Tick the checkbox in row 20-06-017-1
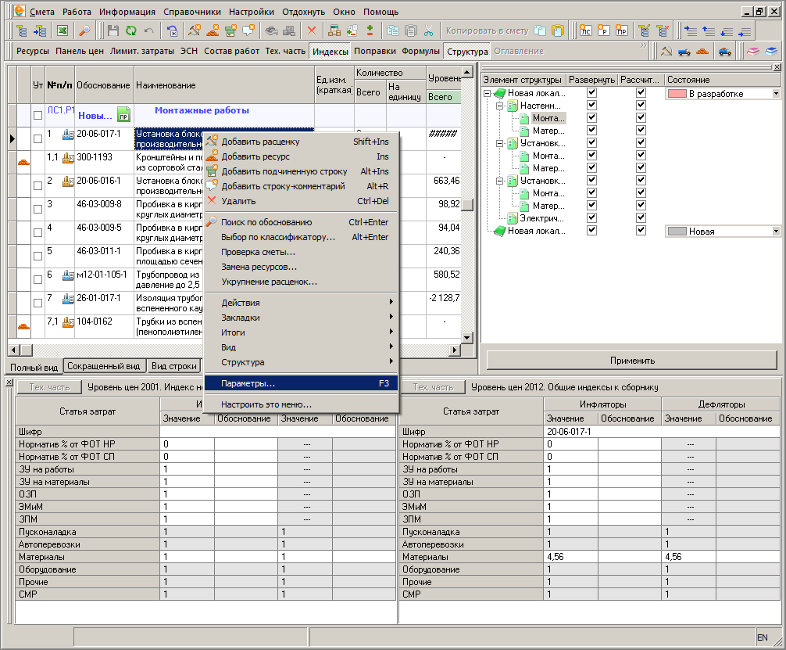This screenshot has width=786, height=650. pos(38,138)
